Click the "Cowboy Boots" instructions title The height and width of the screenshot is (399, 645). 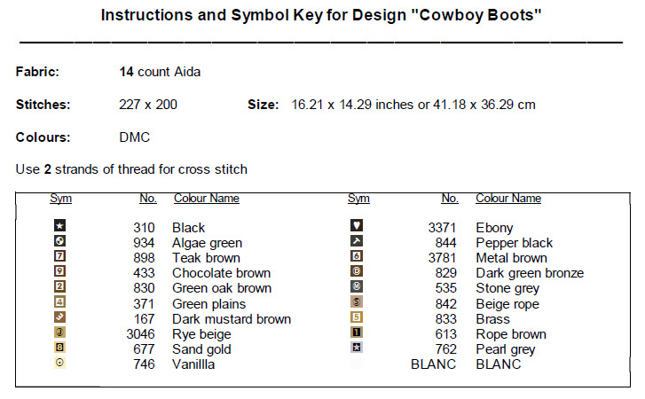click(321, 16)
